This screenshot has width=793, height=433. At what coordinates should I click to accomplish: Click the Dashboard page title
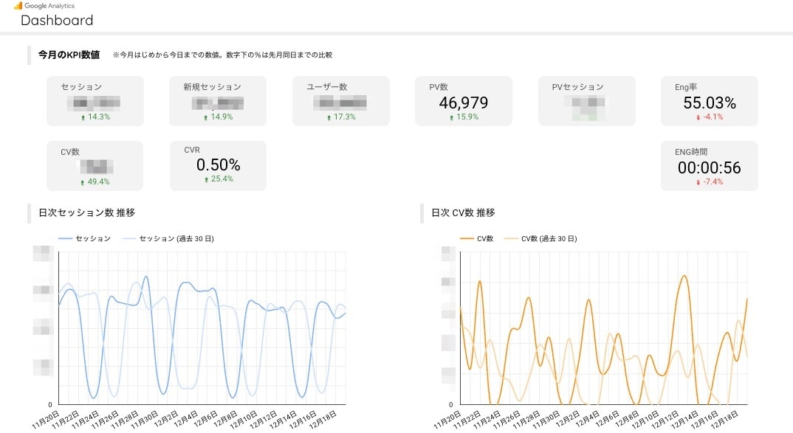tap(57, 20)
